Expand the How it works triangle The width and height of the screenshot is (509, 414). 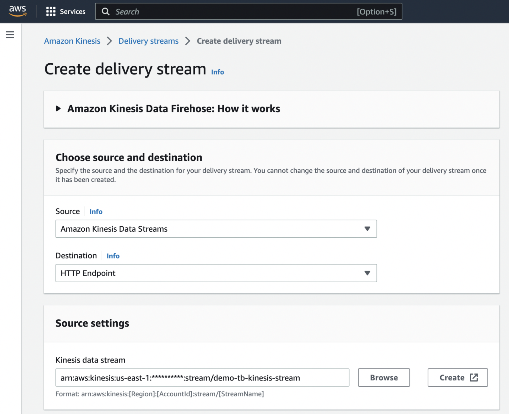[x=58, y=109]
